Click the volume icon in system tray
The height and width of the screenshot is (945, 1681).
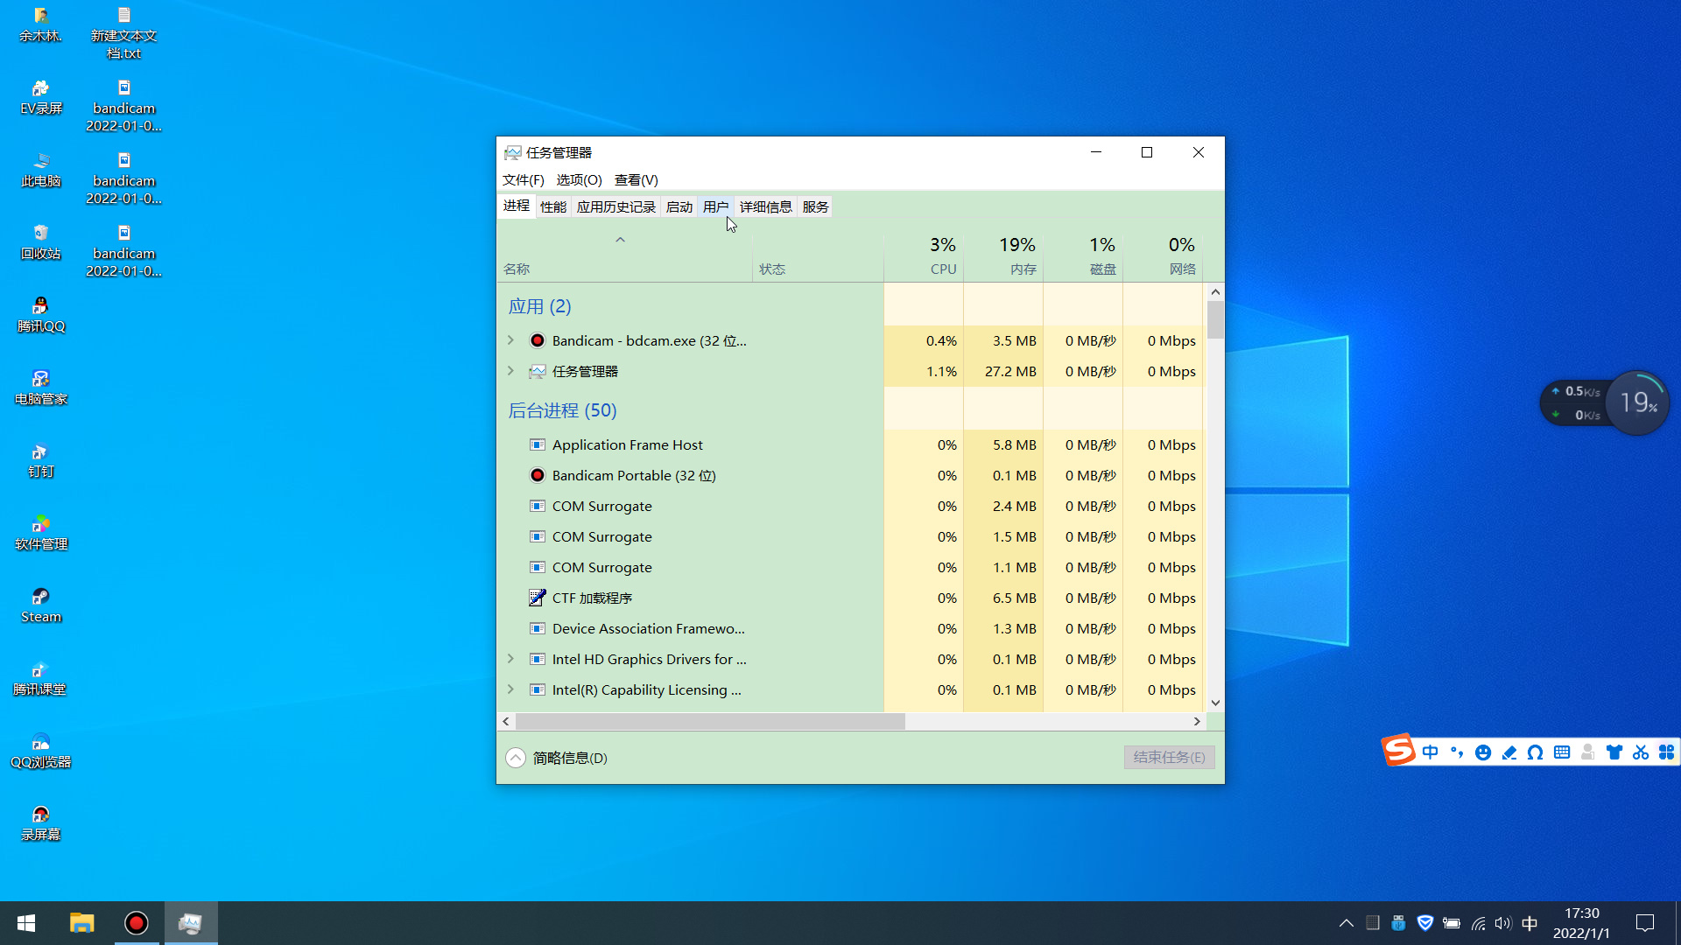click(1503, 923)
